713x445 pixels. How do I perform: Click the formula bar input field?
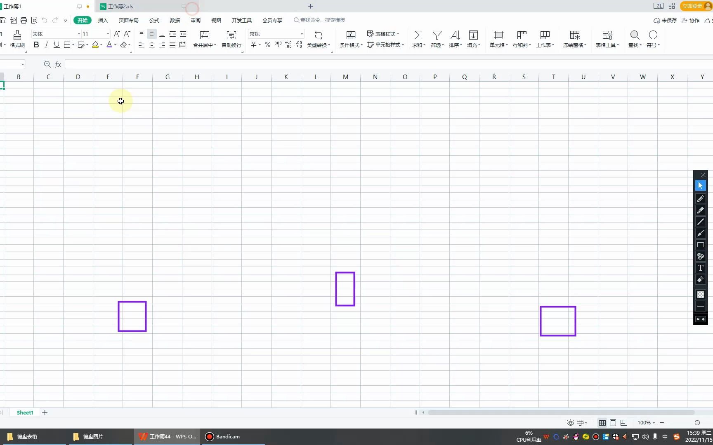pyautogui.click(x=388, y=64)
